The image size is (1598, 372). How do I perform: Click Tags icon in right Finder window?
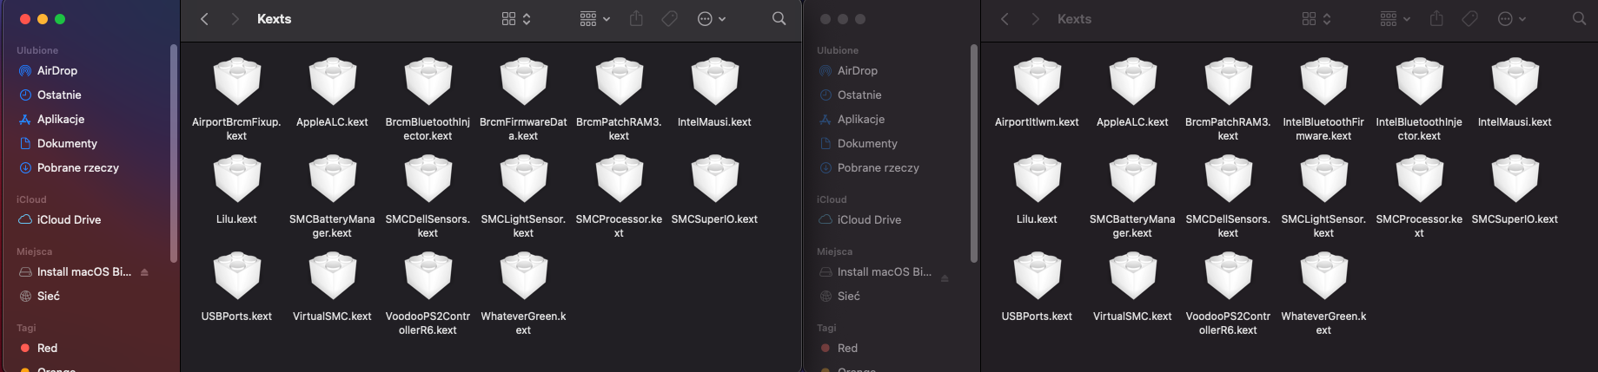click(x=1470, y=19)
